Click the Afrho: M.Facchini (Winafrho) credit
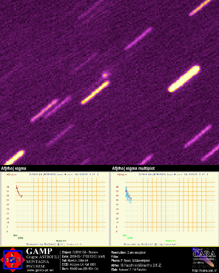Image resolution: width=219 pixels, height=273 pixels. 136,265
